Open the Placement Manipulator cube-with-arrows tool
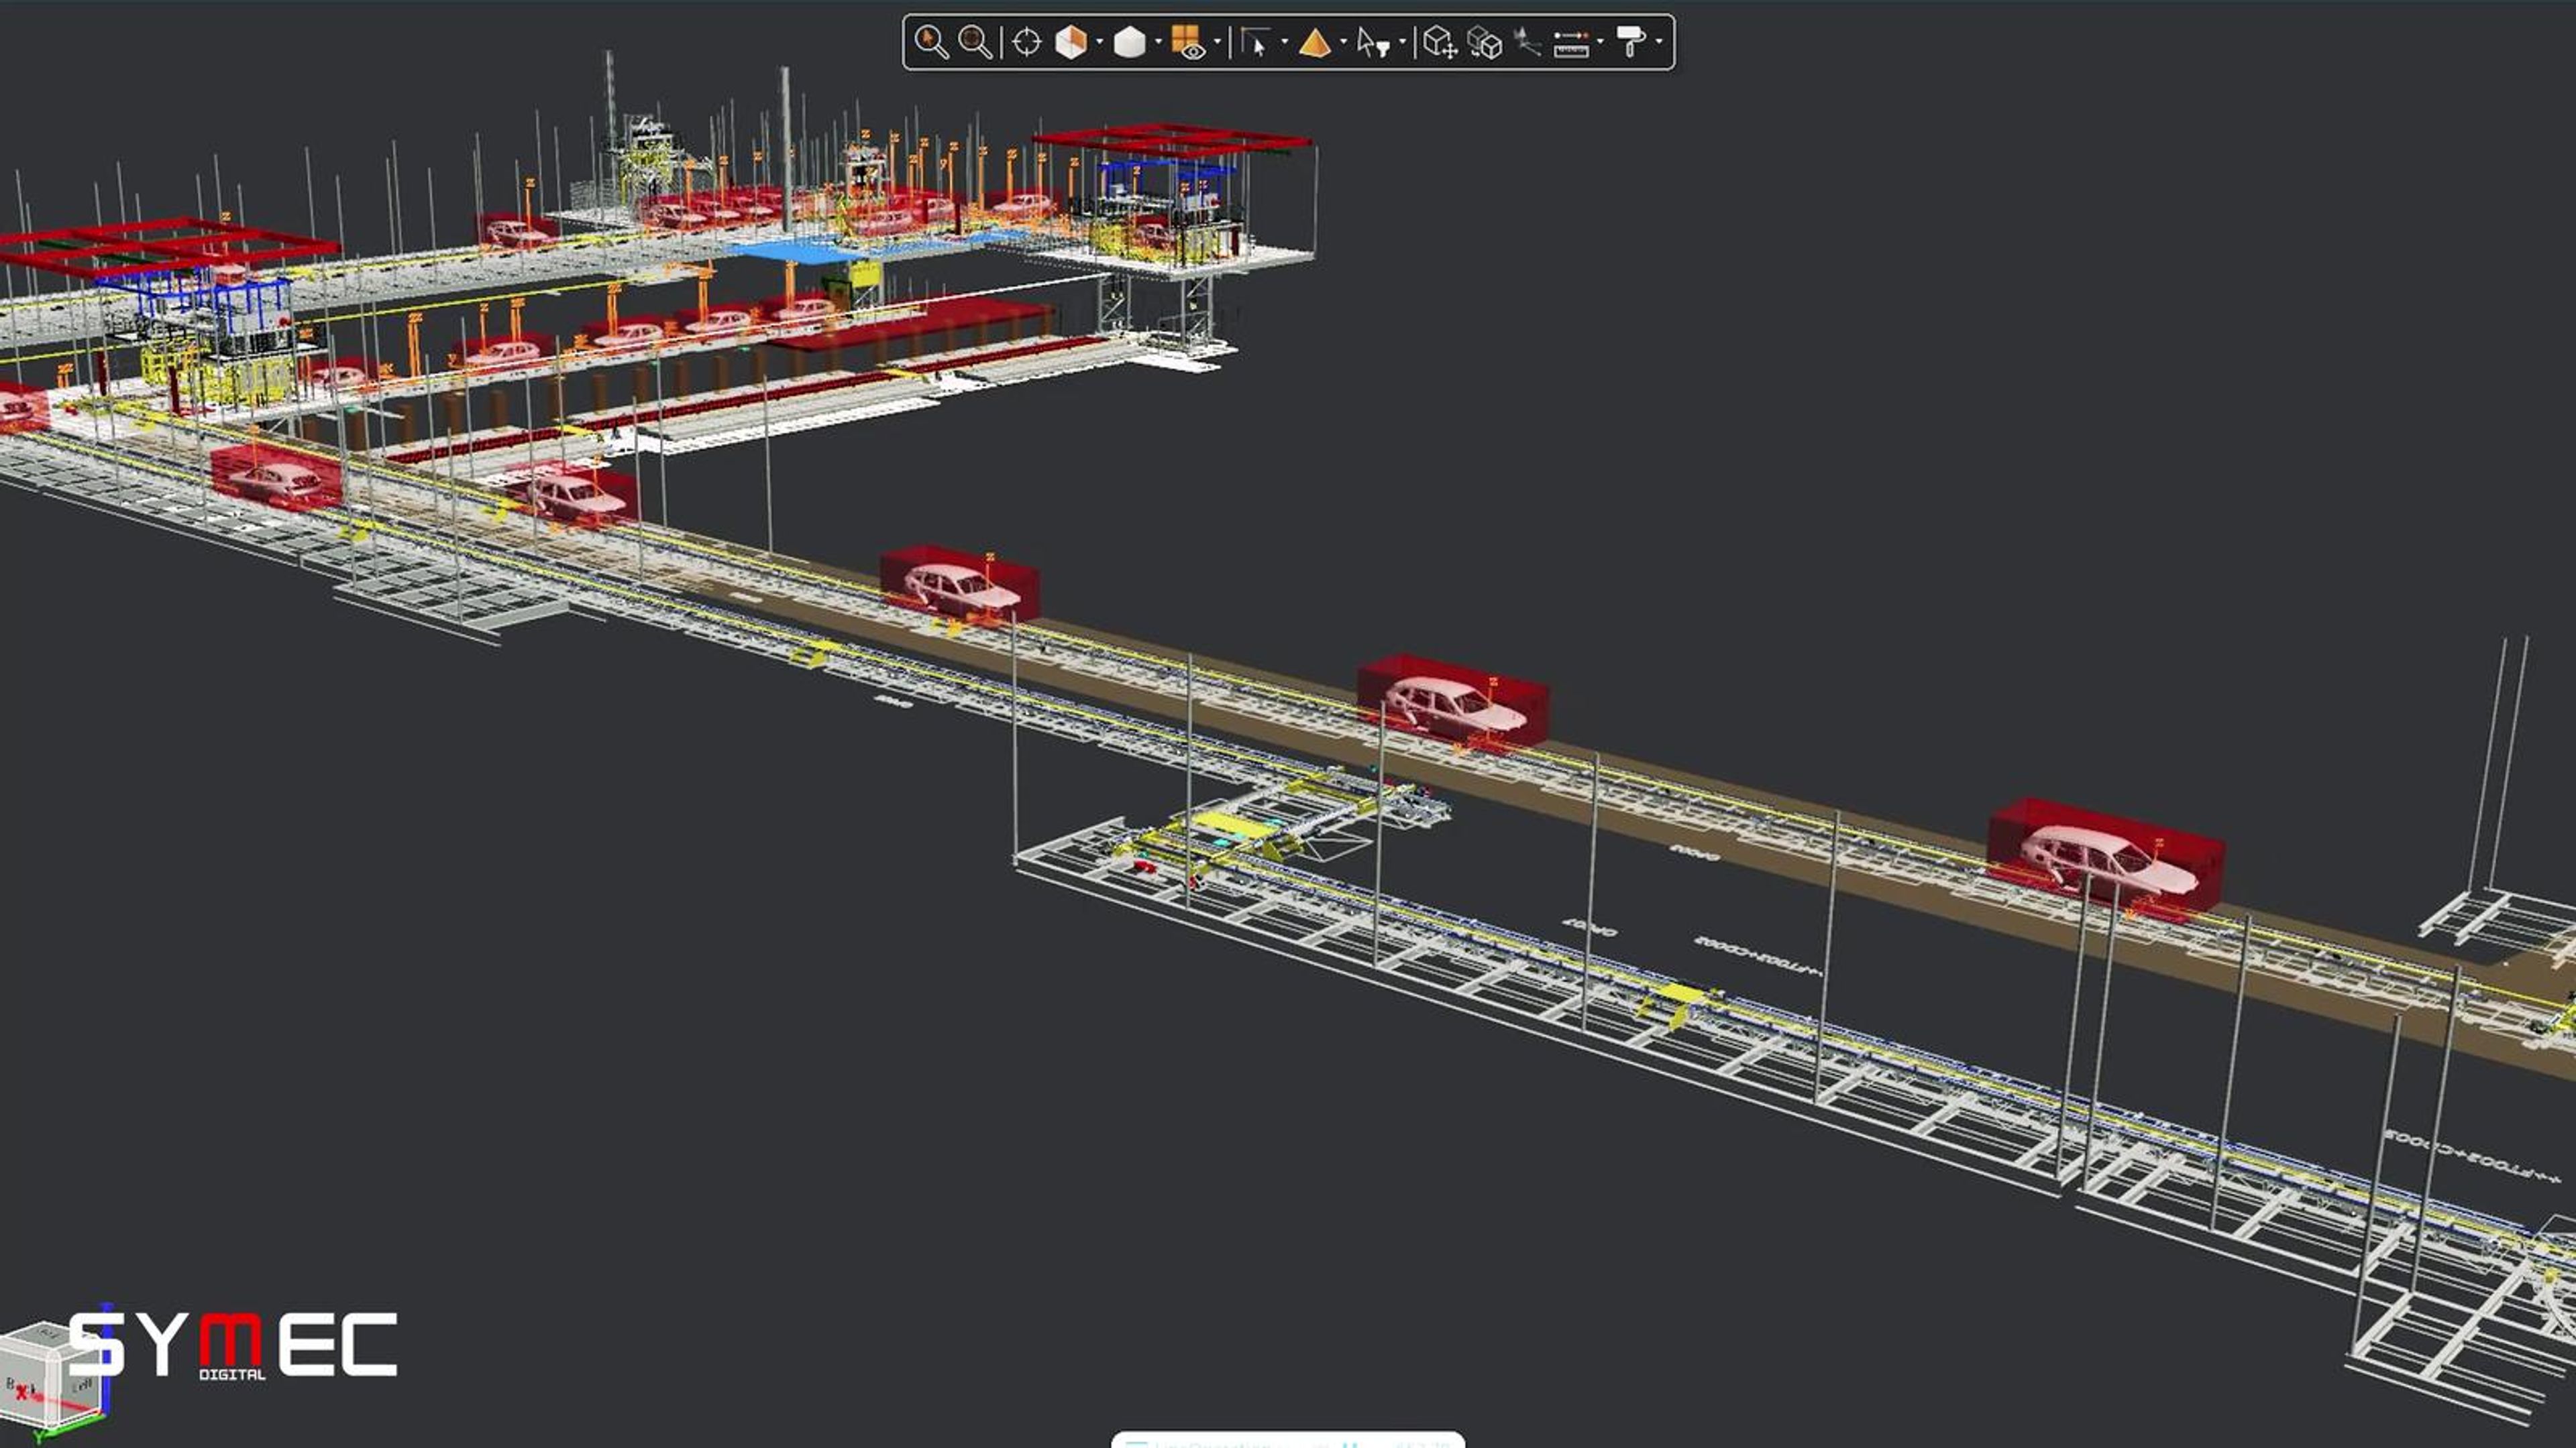The height and width of the screenshot is (1448, 2576). (x=1440, y=42)
